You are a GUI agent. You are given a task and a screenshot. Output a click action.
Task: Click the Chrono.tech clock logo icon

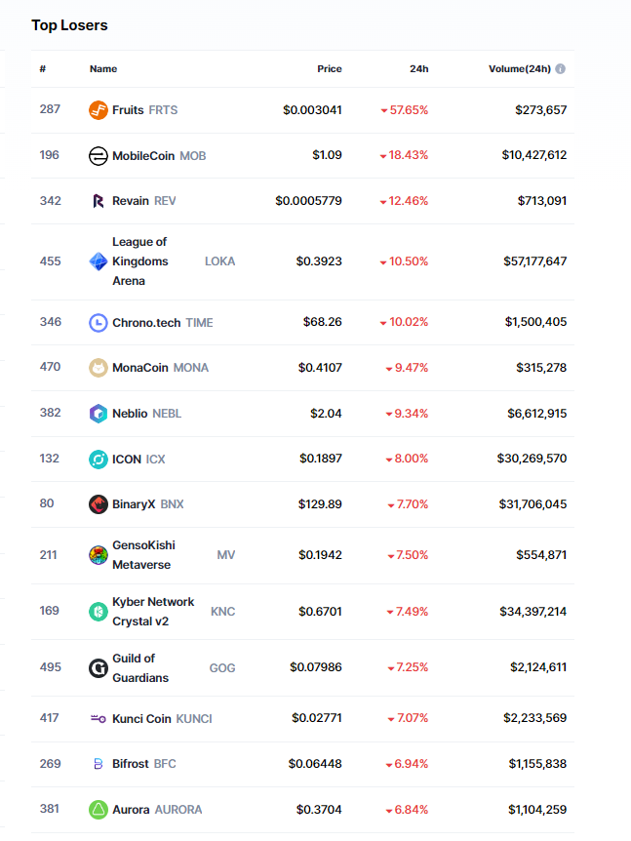(99, 322)
